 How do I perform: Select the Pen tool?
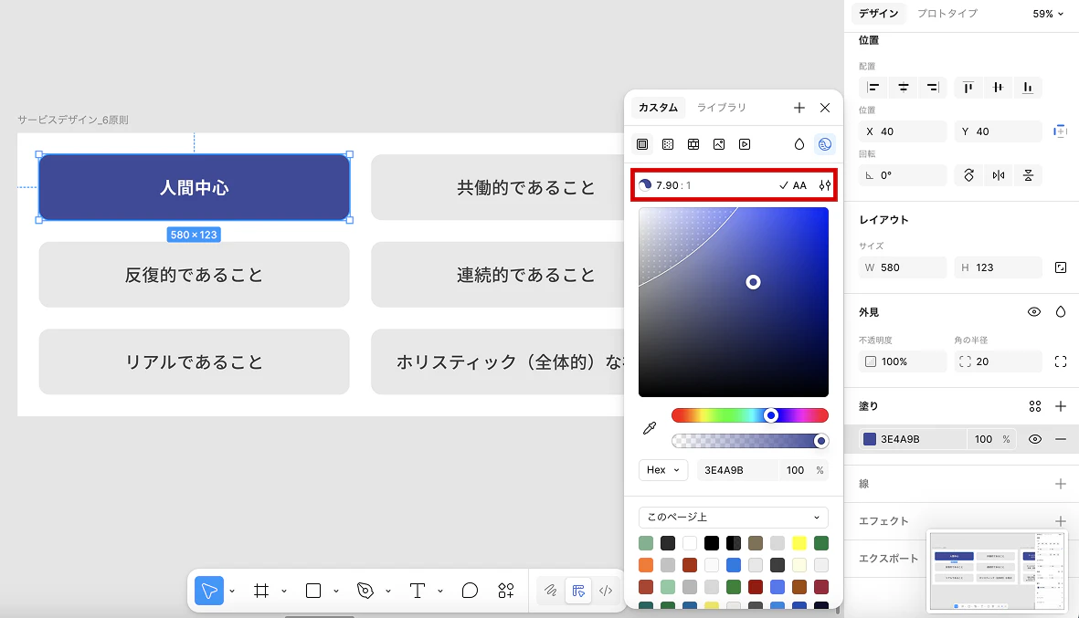(x=365, y=591)
